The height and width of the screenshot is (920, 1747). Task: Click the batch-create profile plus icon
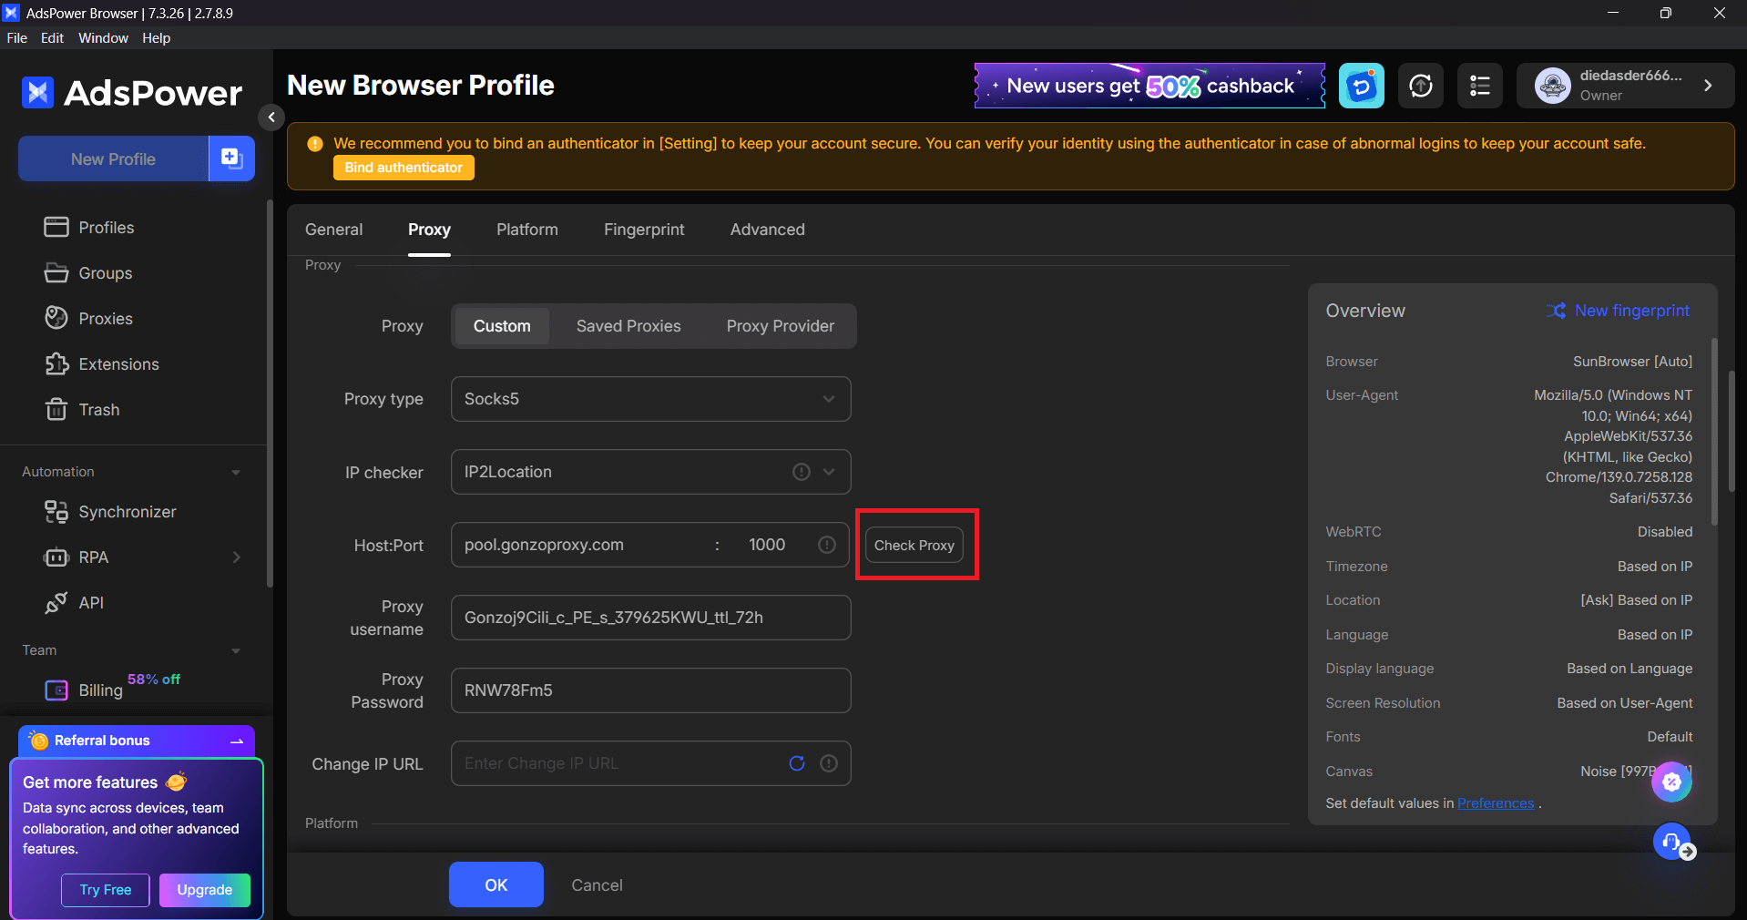pyautogui.click(x=231, y=158)
